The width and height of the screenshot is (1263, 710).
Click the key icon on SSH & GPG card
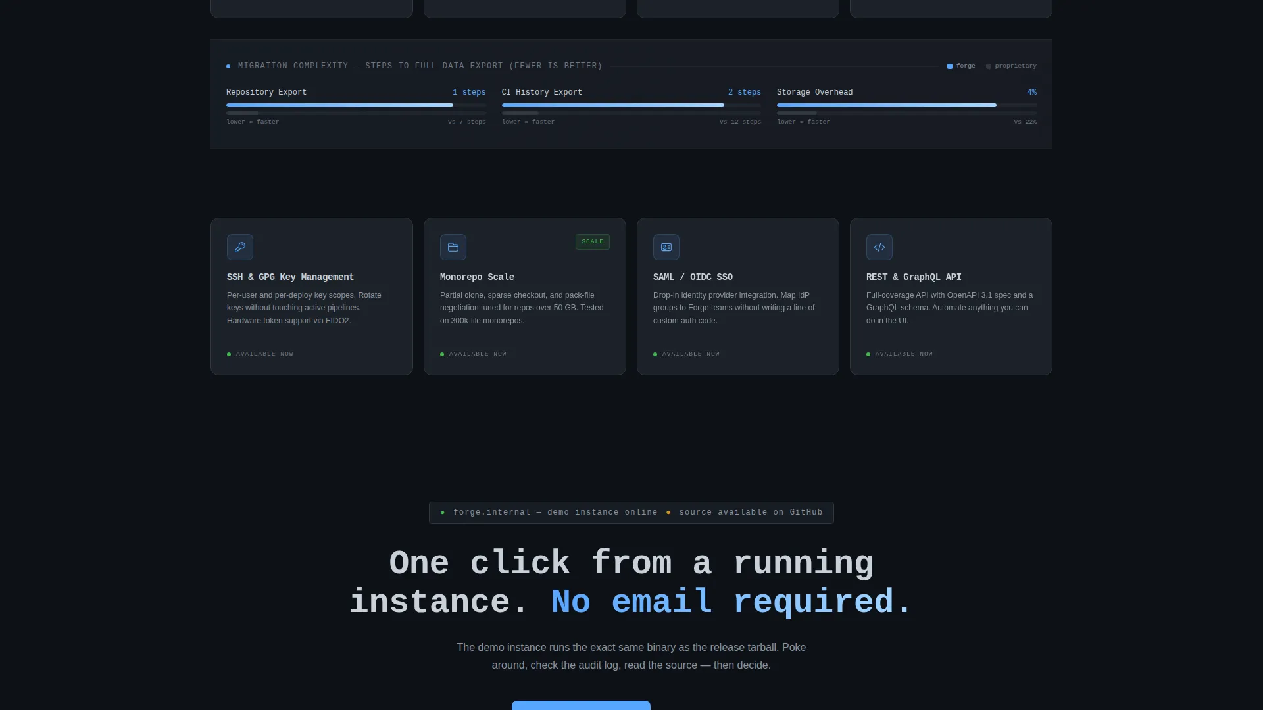point(240,247)
